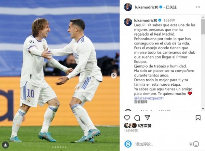Select the carousel pagination dots

pos(59,147)
